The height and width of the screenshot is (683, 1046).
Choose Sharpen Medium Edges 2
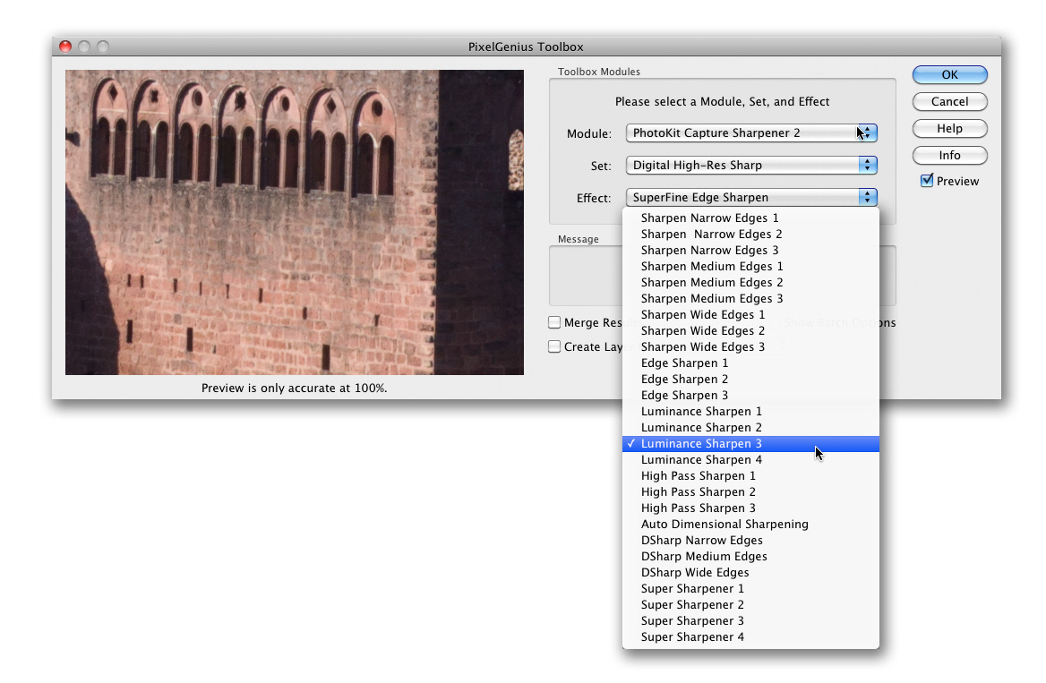[x=750, y=282]
